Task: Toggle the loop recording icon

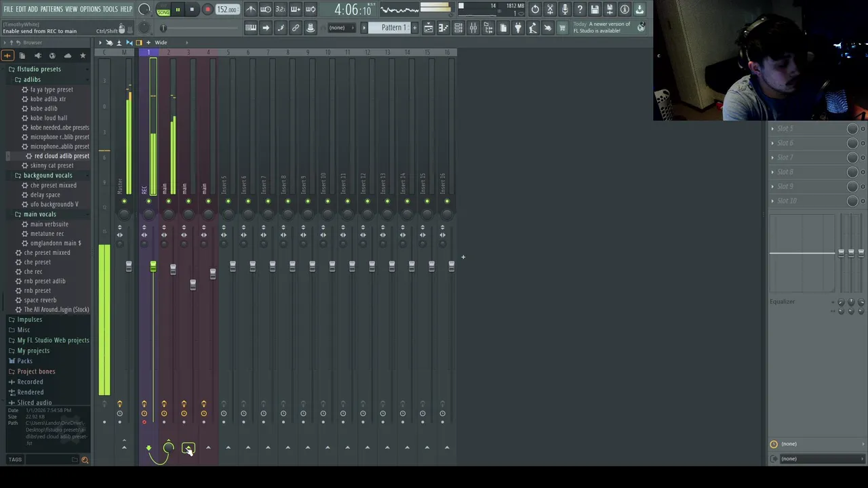Action: pos(310,9)
